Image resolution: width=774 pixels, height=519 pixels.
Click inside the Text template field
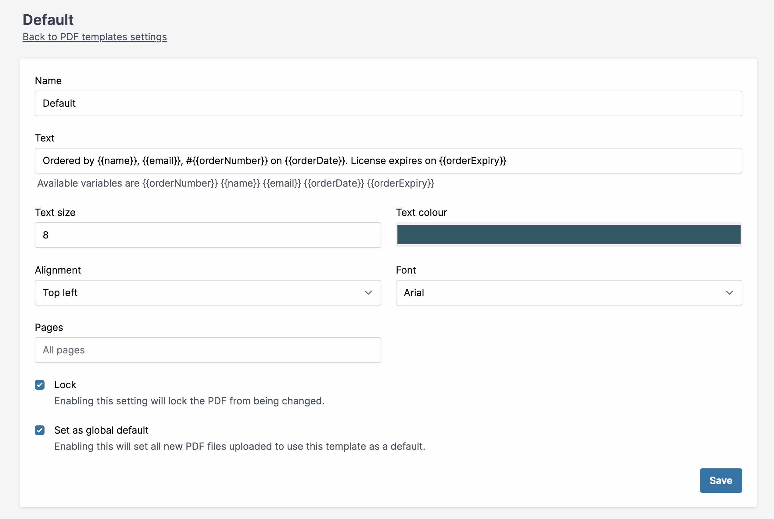[x=388, y=160]
